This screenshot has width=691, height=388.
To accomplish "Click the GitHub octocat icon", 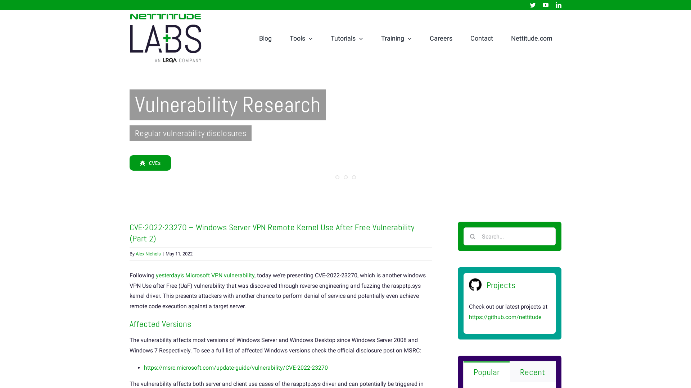I will [x=475, y=285].
